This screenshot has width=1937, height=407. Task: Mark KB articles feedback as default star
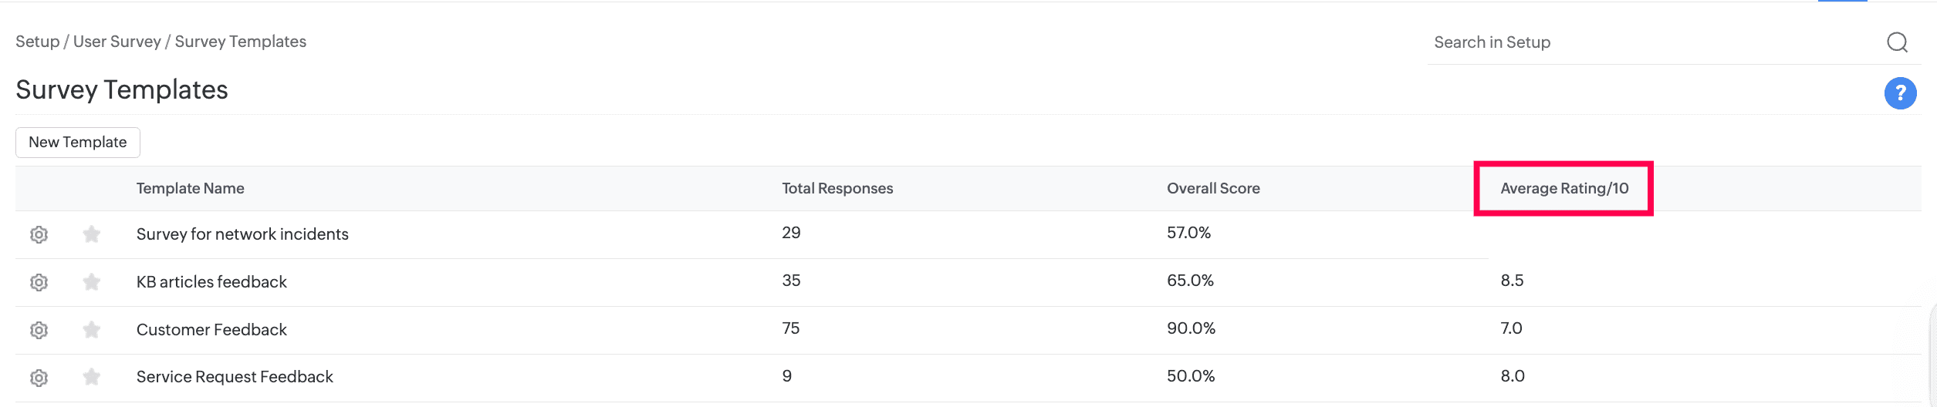[x=92, y=281]
